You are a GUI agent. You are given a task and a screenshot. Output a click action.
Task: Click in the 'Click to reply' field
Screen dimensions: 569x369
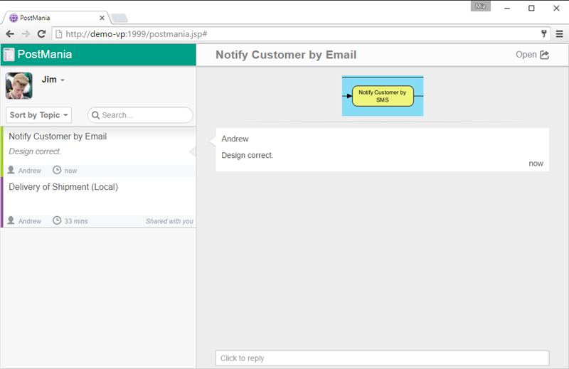(382, 358)
